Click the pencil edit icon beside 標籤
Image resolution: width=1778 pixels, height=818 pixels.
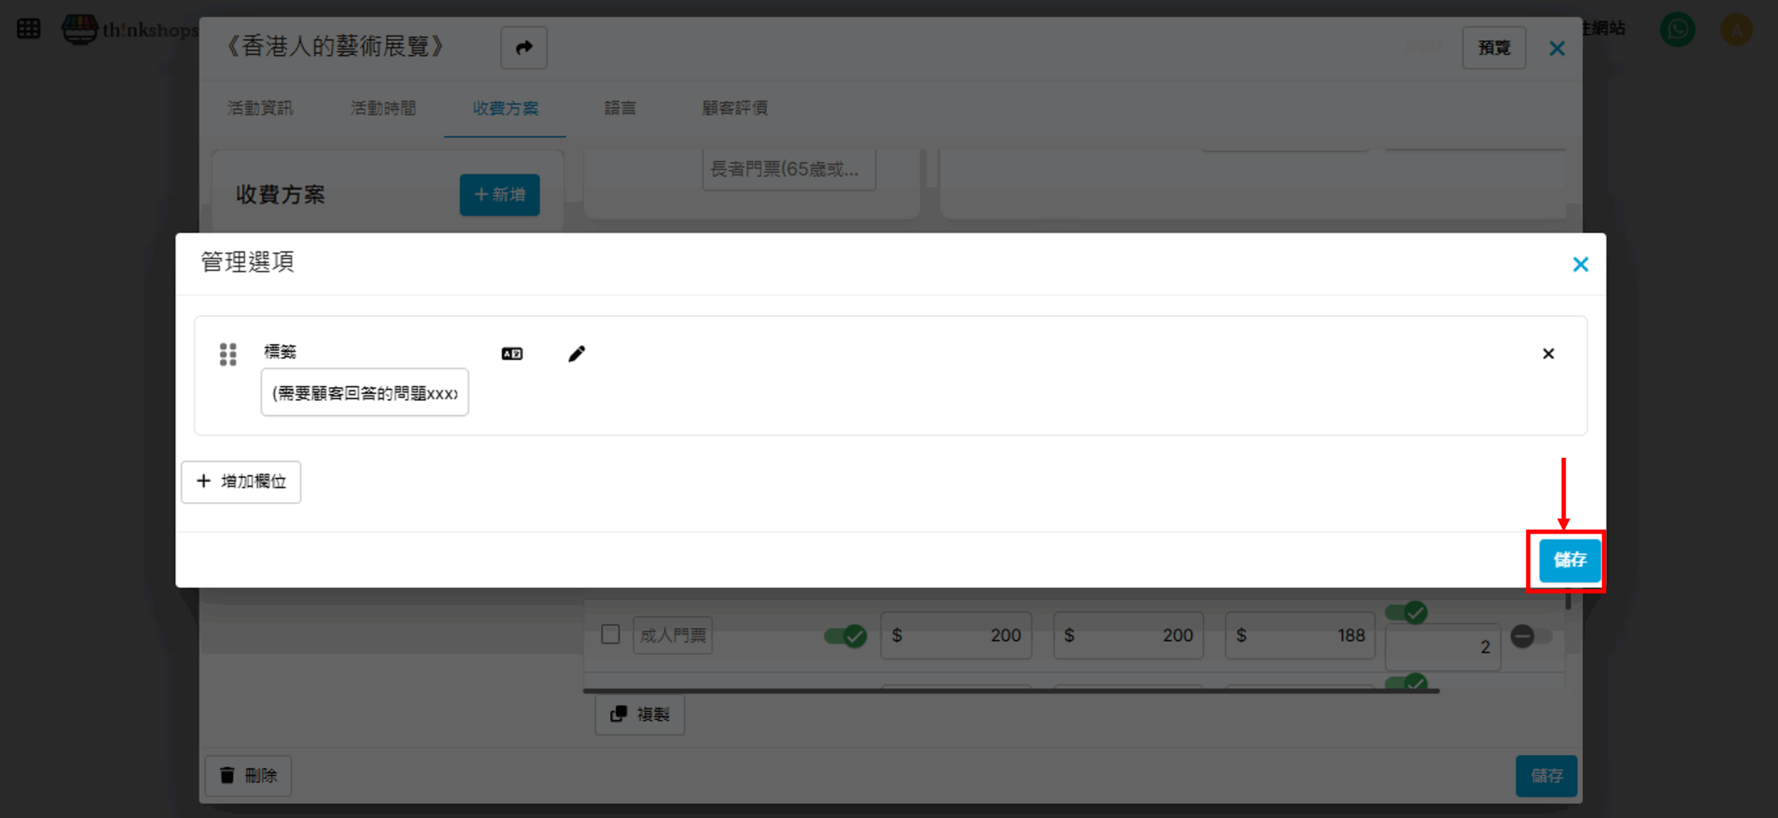(x=576, y=354)
